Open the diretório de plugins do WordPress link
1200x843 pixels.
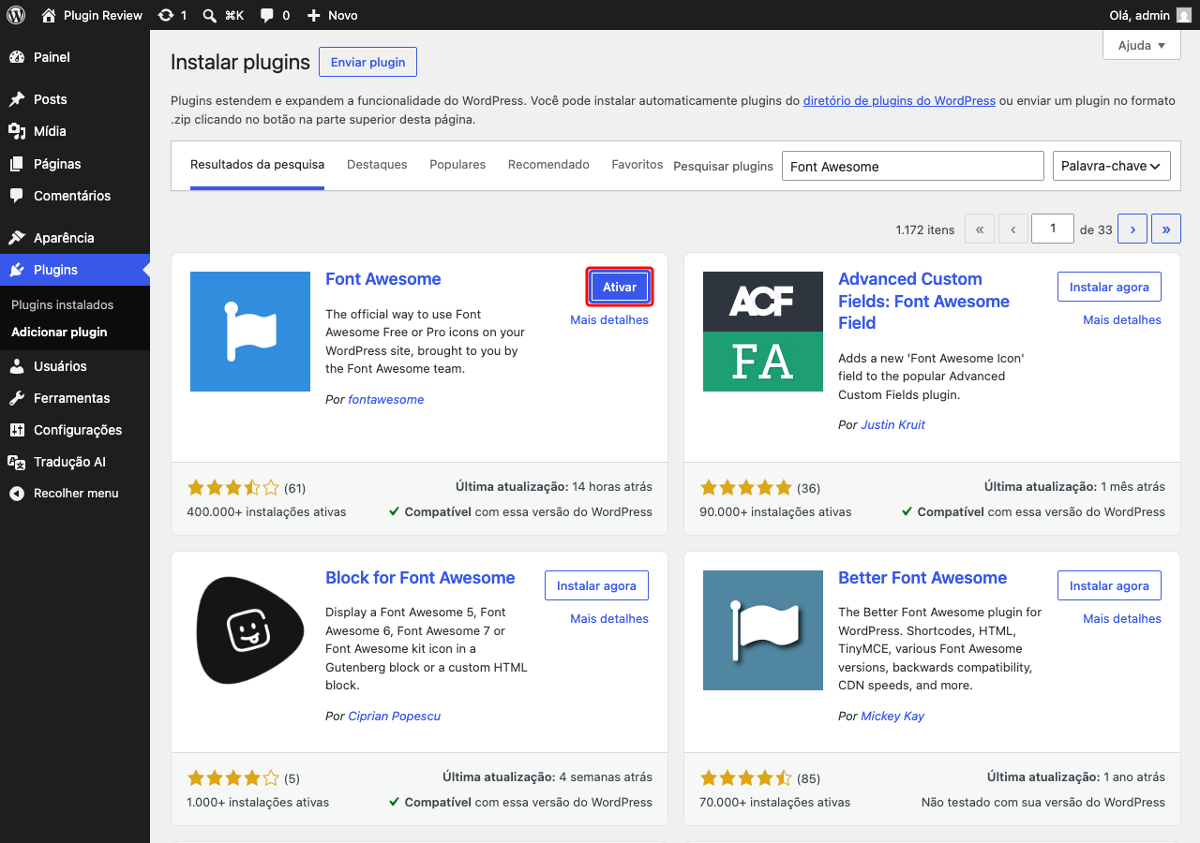[899, 100]
